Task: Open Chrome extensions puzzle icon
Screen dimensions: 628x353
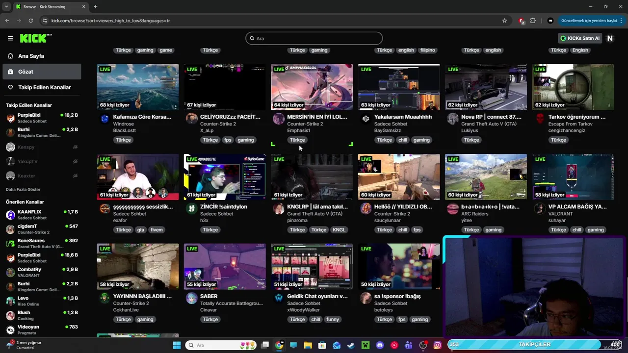Action: pyautogui.click(x=533, y=21)
